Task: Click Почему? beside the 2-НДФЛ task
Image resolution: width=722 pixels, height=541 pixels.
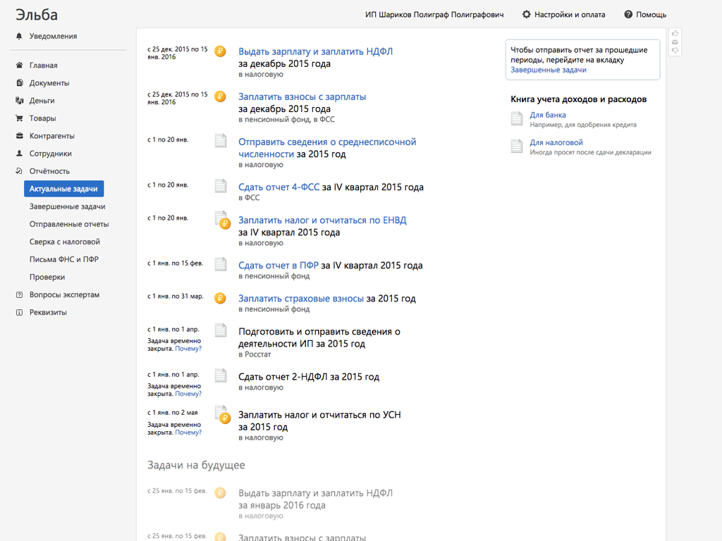Action: pos(188,394)
